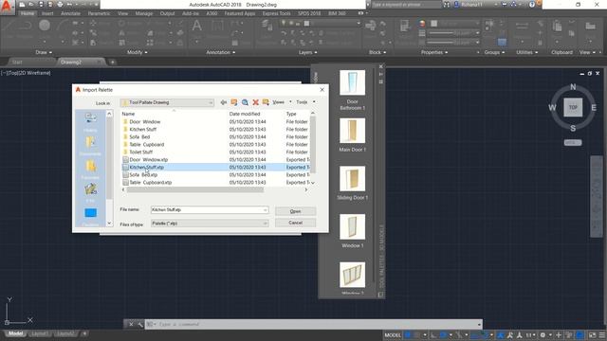The image size is (607, 341).
Task: Click layer color swatch in Layers dropdown
Action: point(306,23)
